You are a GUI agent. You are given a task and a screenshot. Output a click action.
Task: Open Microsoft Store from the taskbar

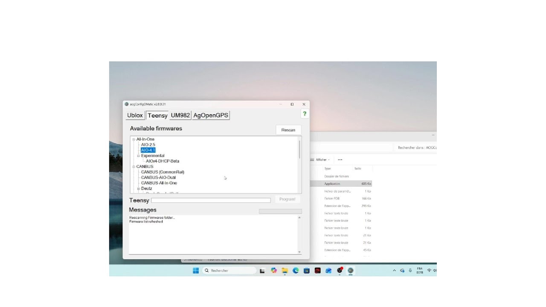tap(307, 270)
